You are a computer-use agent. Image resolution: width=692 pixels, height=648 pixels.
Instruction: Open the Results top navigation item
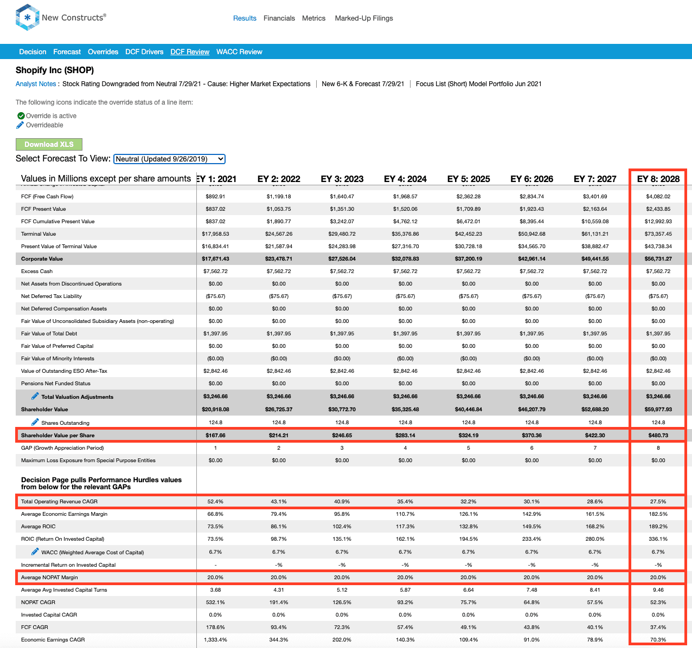tap(245, 18)
